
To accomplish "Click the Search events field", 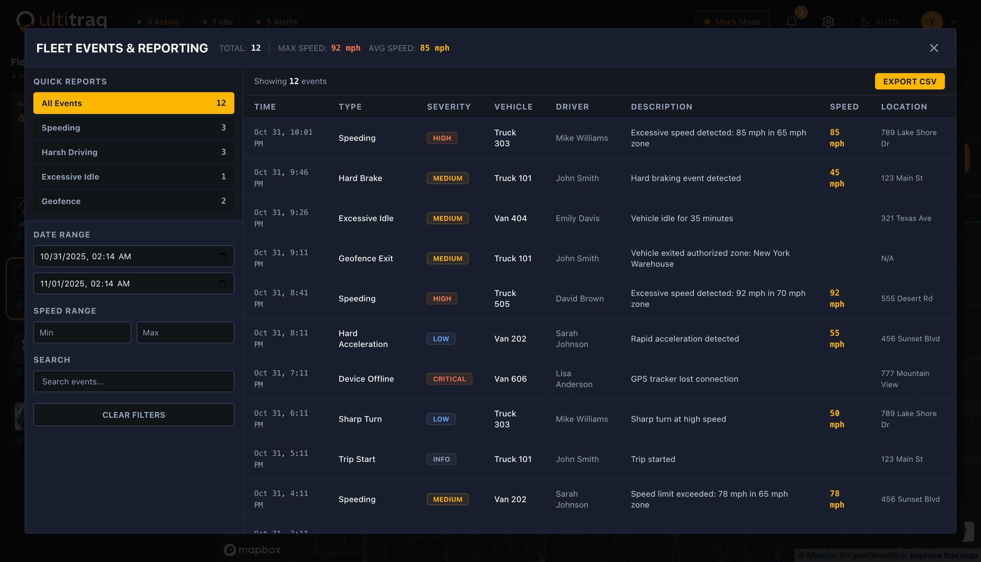I will click(133, 381).
